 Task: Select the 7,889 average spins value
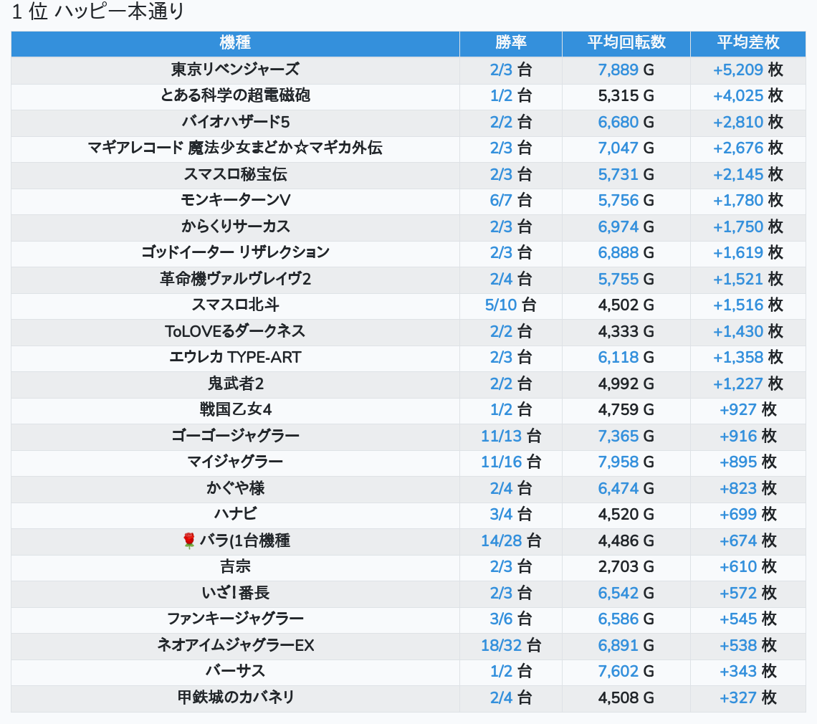tap(618, 70)
